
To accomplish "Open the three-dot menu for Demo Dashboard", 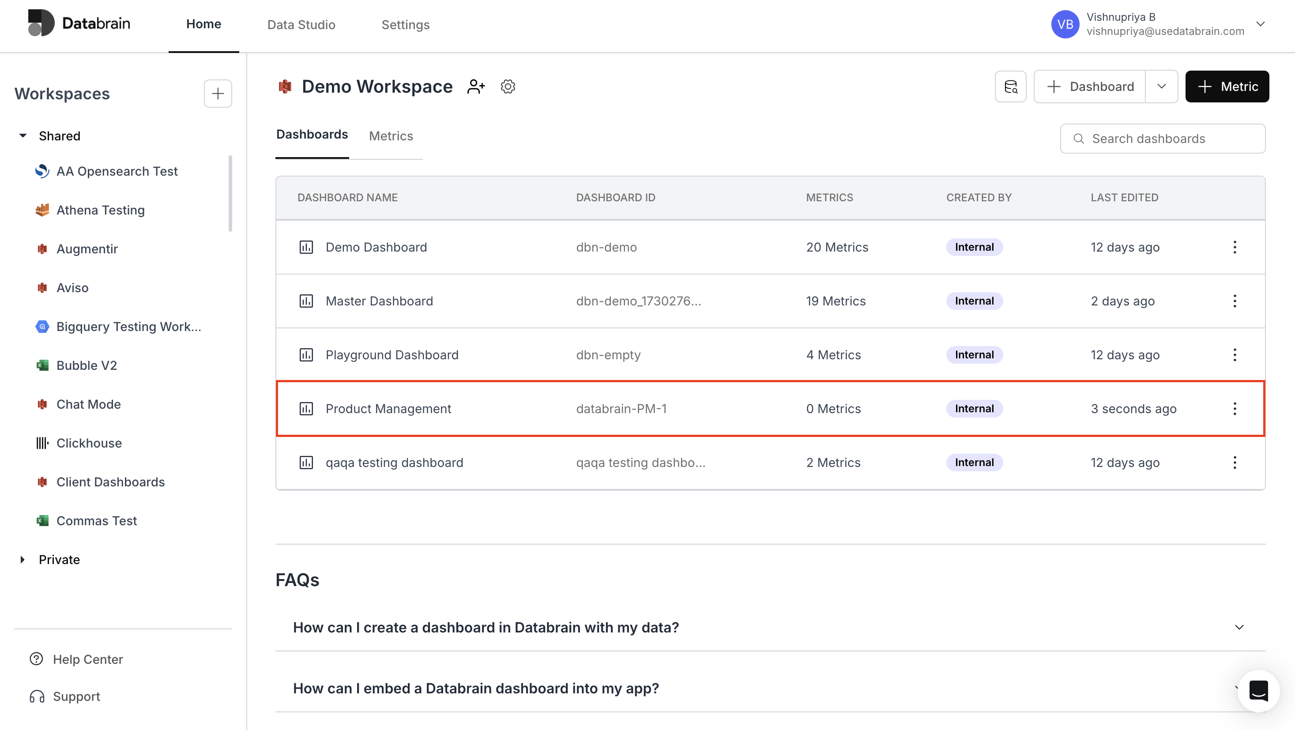I will 1235,247.
